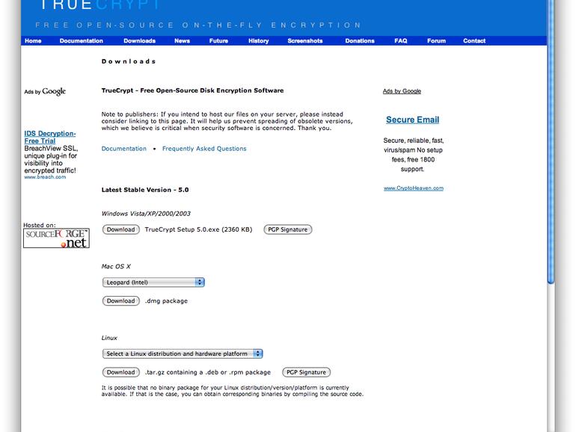Open the Frequently Asked Questions link
Viewport: 576px width, 432px height.
(204, 149)
